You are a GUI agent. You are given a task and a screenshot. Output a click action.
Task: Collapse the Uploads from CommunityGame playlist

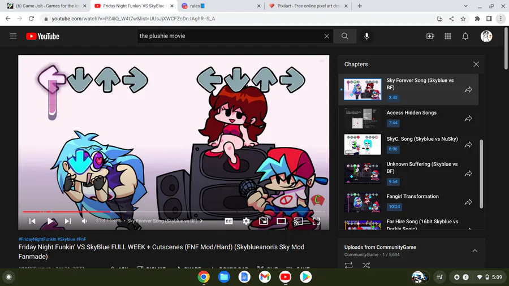point(475,250)
